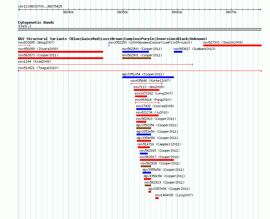Click the dgv3354n54 (Cooper2011) label
This screenshot has height=219, width=270.
[157, 138]
